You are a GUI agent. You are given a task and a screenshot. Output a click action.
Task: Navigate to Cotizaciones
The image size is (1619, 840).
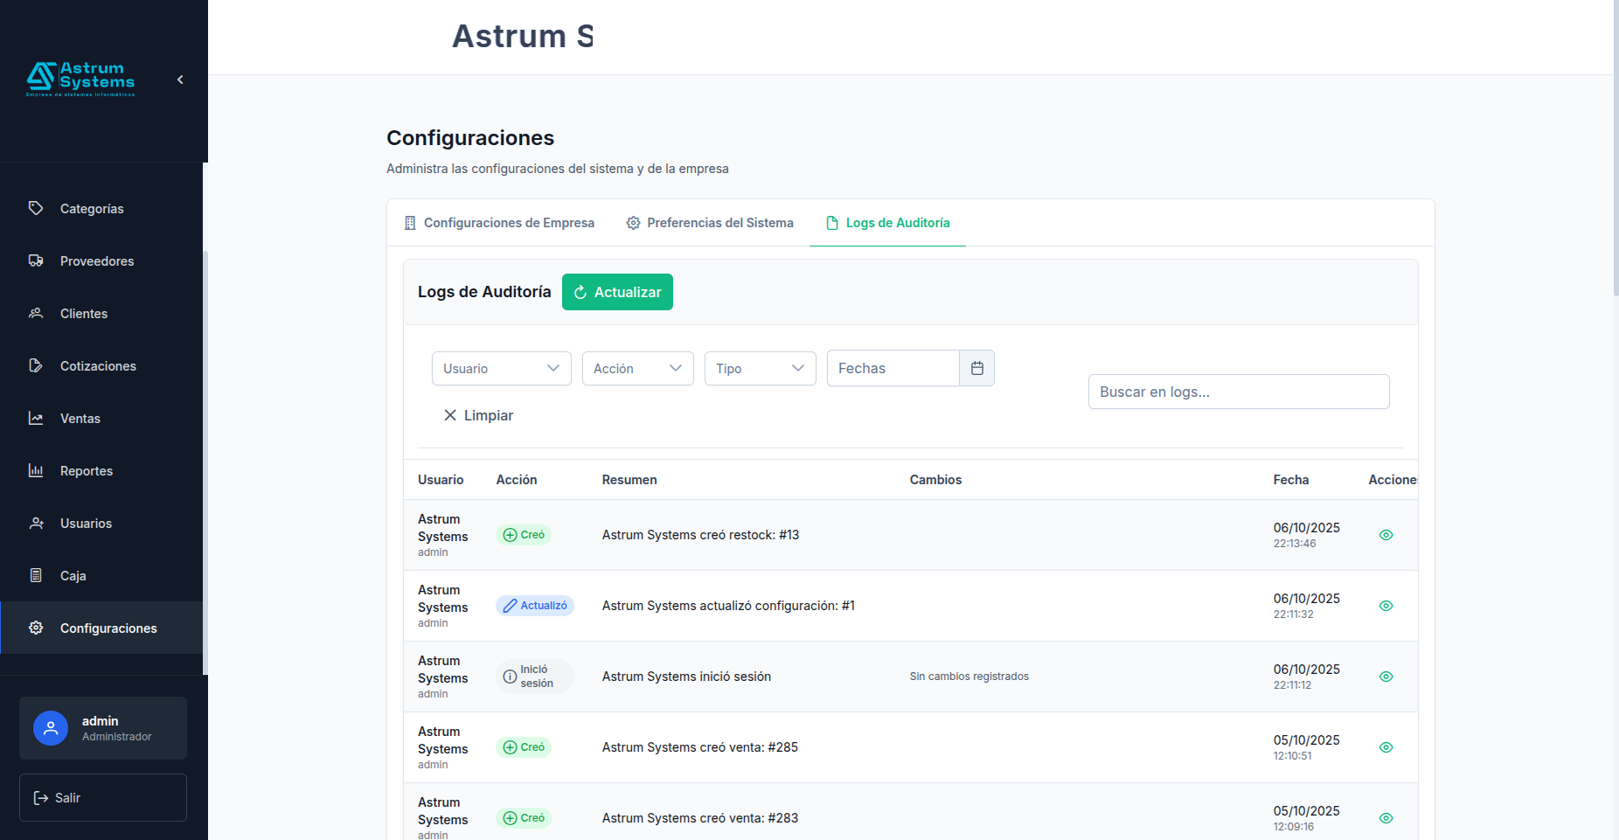coord(98,366)
